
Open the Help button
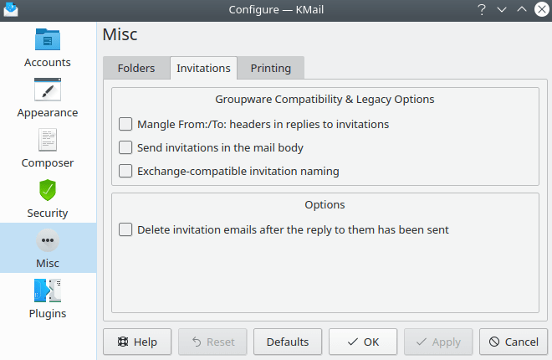(x=137, y=342)
